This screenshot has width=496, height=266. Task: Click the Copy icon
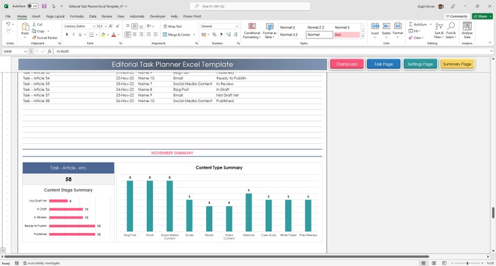34,31
